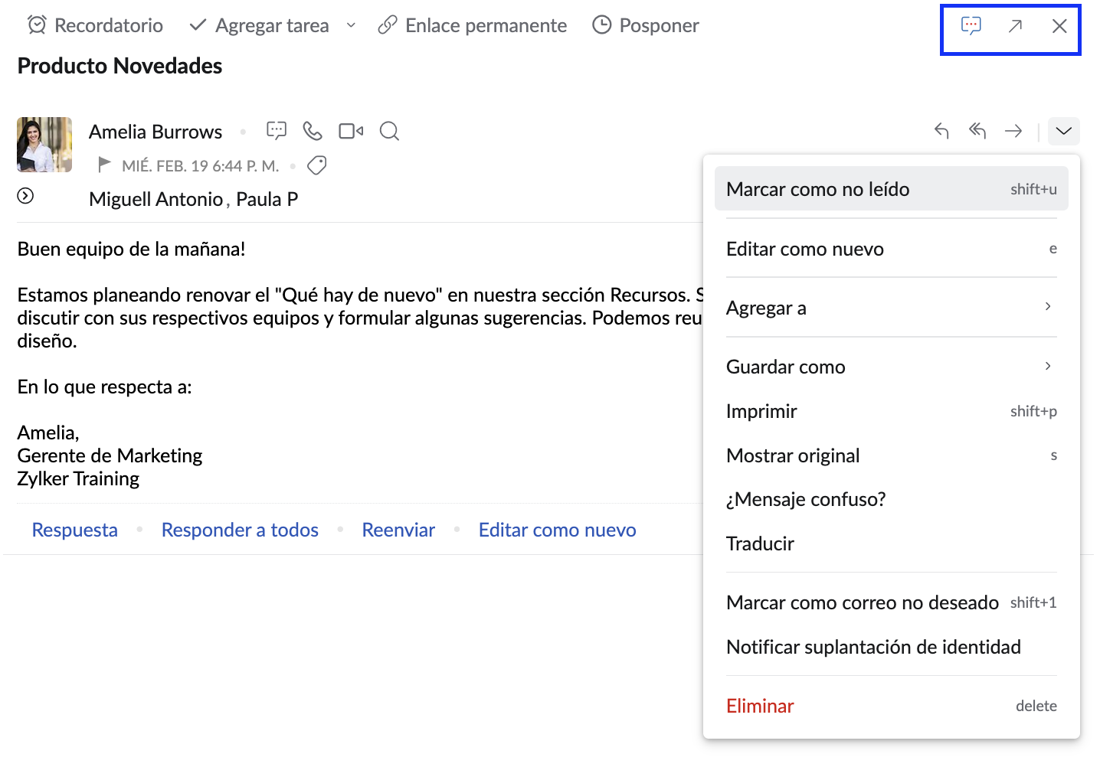The width and height of the screenshot is (1100, 767).
Task: Click the forward arrow icon
Action: [x=1013, y=131]
